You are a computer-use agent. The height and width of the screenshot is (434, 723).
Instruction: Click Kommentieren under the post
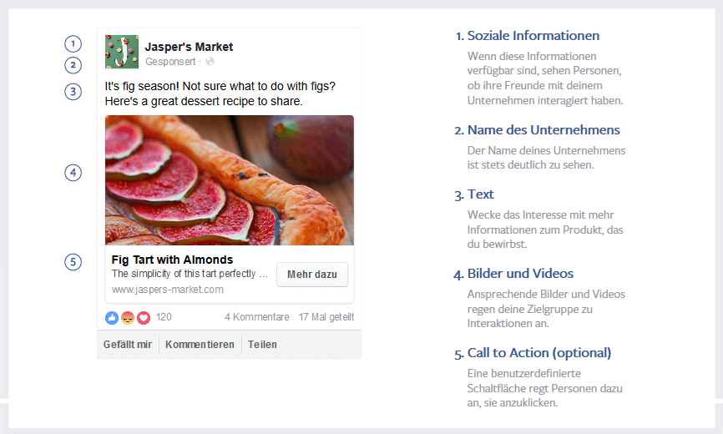(200, 345)
